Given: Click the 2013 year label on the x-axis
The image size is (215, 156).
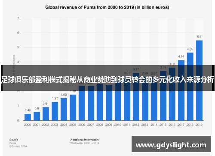Looking at the screenshot, I should [x=145, y=125].
